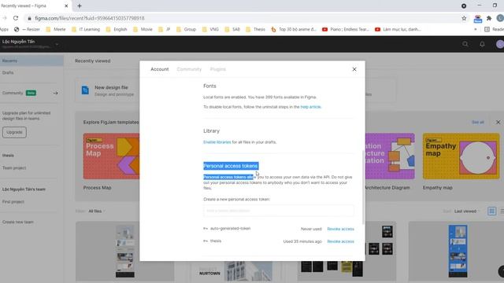The height and width of the screenshot is (283, 504).
Task: Open the Empathy map template thumbnail
Action: tap(461, 156)
